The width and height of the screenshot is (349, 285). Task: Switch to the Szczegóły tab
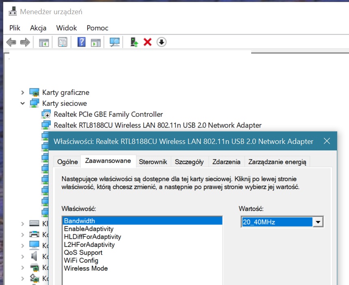[189, 162]
